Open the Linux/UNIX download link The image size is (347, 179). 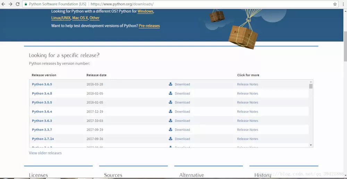coord(61,18)
